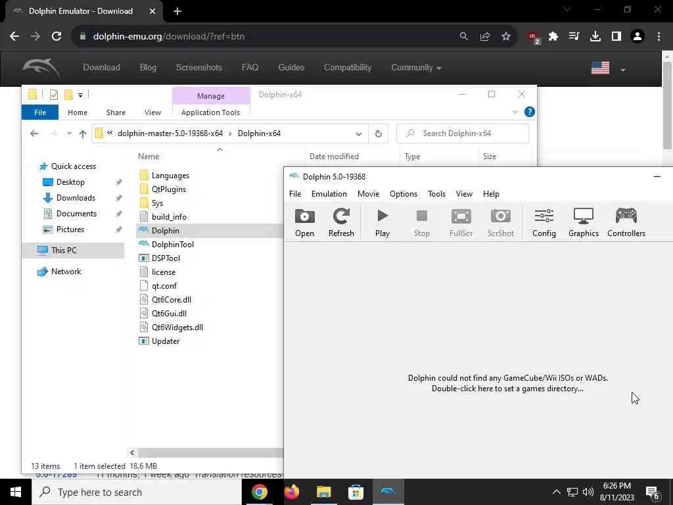Viewport: 673px width, 505px height.
Task: Click the Play button in Dolphin toolbar
Action: click(383, 222)
